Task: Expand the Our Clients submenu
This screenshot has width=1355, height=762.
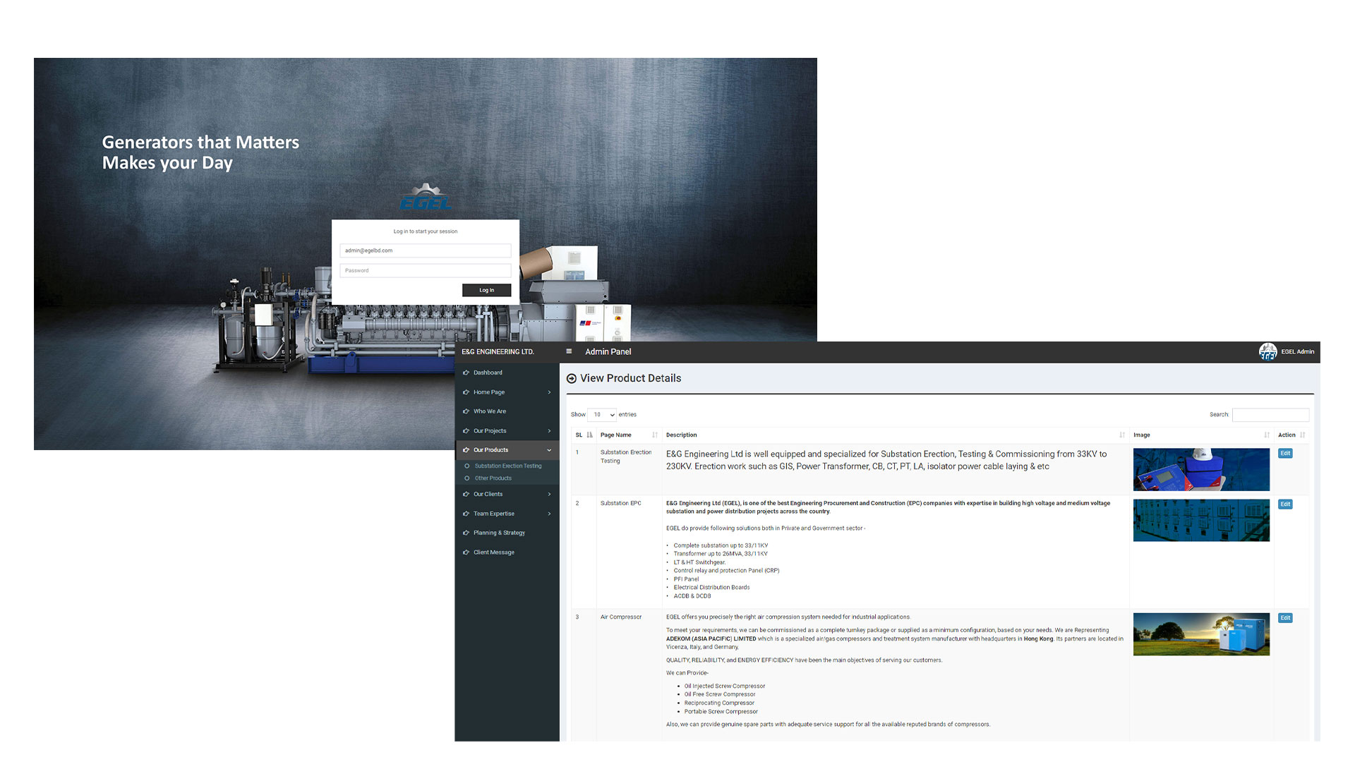Action: click(549, 495)
